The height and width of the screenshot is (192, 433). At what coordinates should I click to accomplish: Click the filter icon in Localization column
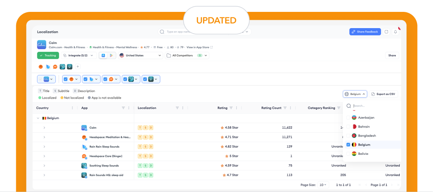pos(177,108)
